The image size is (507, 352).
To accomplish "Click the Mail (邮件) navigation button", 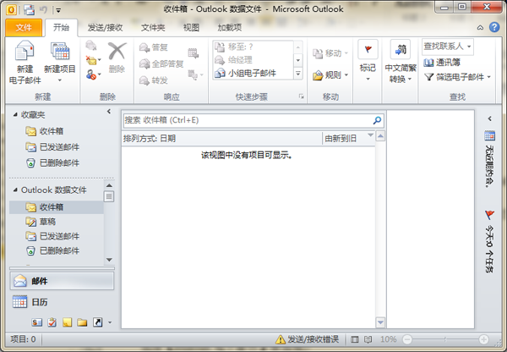I will (62, 281).
